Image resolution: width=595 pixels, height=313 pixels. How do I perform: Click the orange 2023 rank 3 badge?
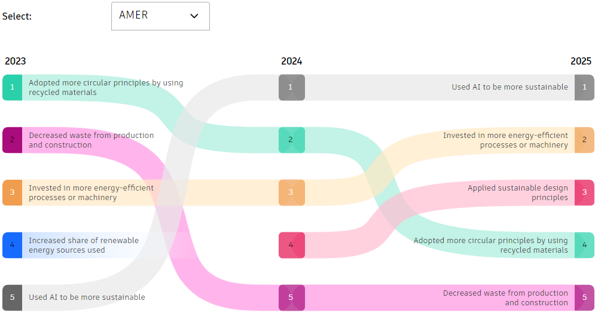(13, 192)
